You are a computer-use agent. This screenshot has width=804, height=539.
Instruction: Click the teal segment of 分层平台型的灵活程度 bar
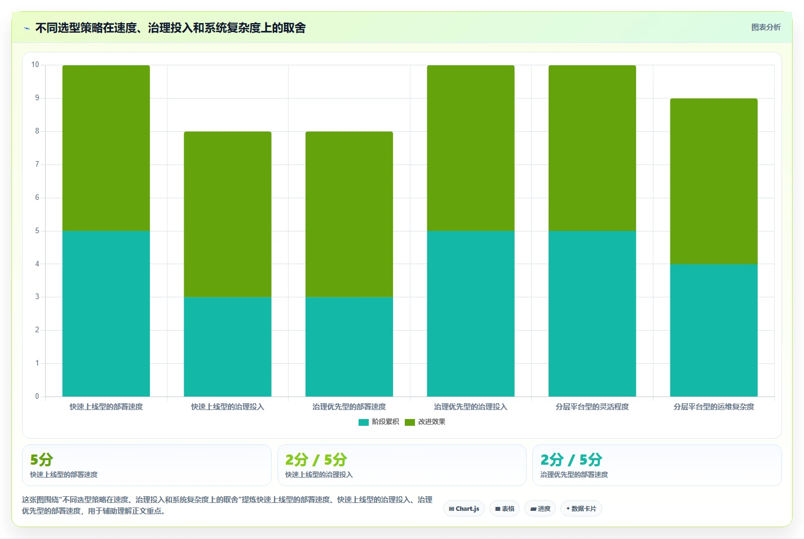point(592,314)
